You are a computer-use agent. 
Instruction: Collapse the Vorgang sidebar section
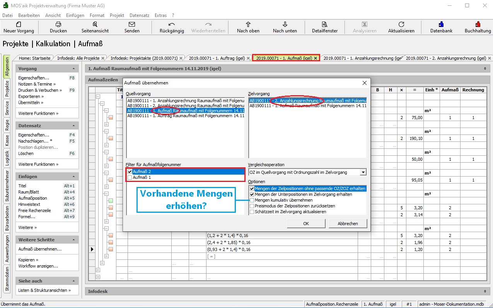point(72,69)
